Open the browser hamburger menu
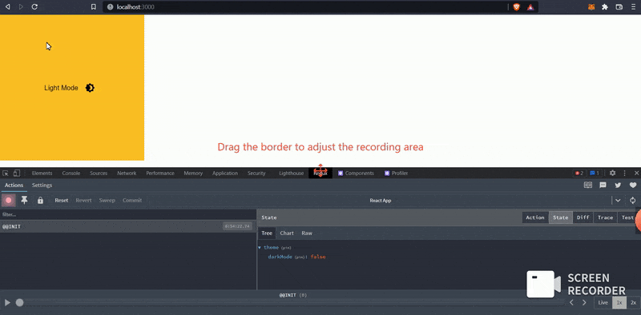Image resolution: width=641 pixels, height=315 pixels. point(633,7)
